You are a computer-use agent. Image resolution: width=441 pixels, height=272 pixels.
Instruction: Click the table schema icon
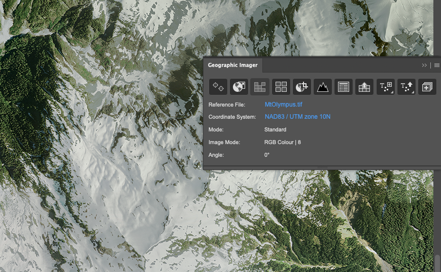344,87
